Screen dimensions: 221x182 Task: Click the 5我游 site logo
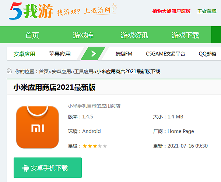click(31, 11)
